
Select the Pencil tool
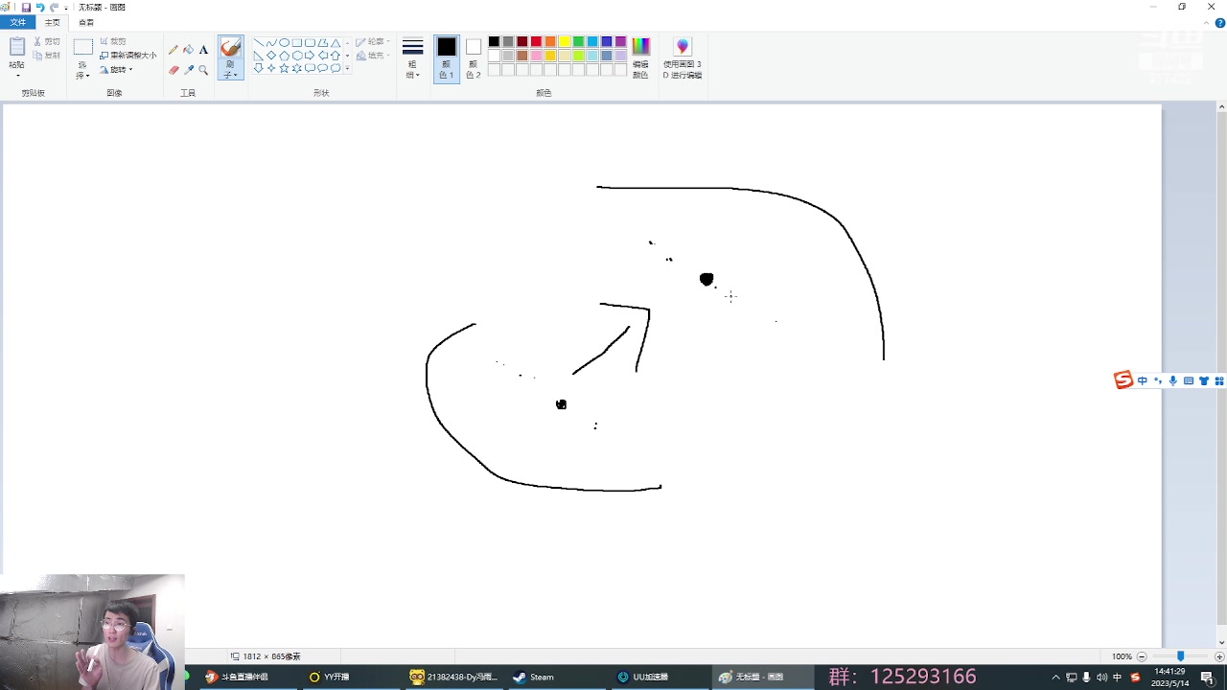(x=174, y=50)
